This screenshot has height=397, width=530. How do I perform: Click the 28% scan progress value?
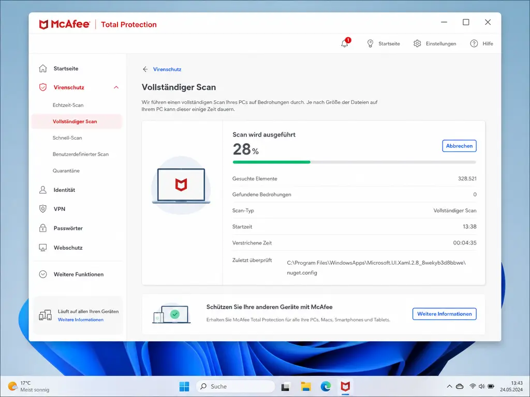coord(246,149)
